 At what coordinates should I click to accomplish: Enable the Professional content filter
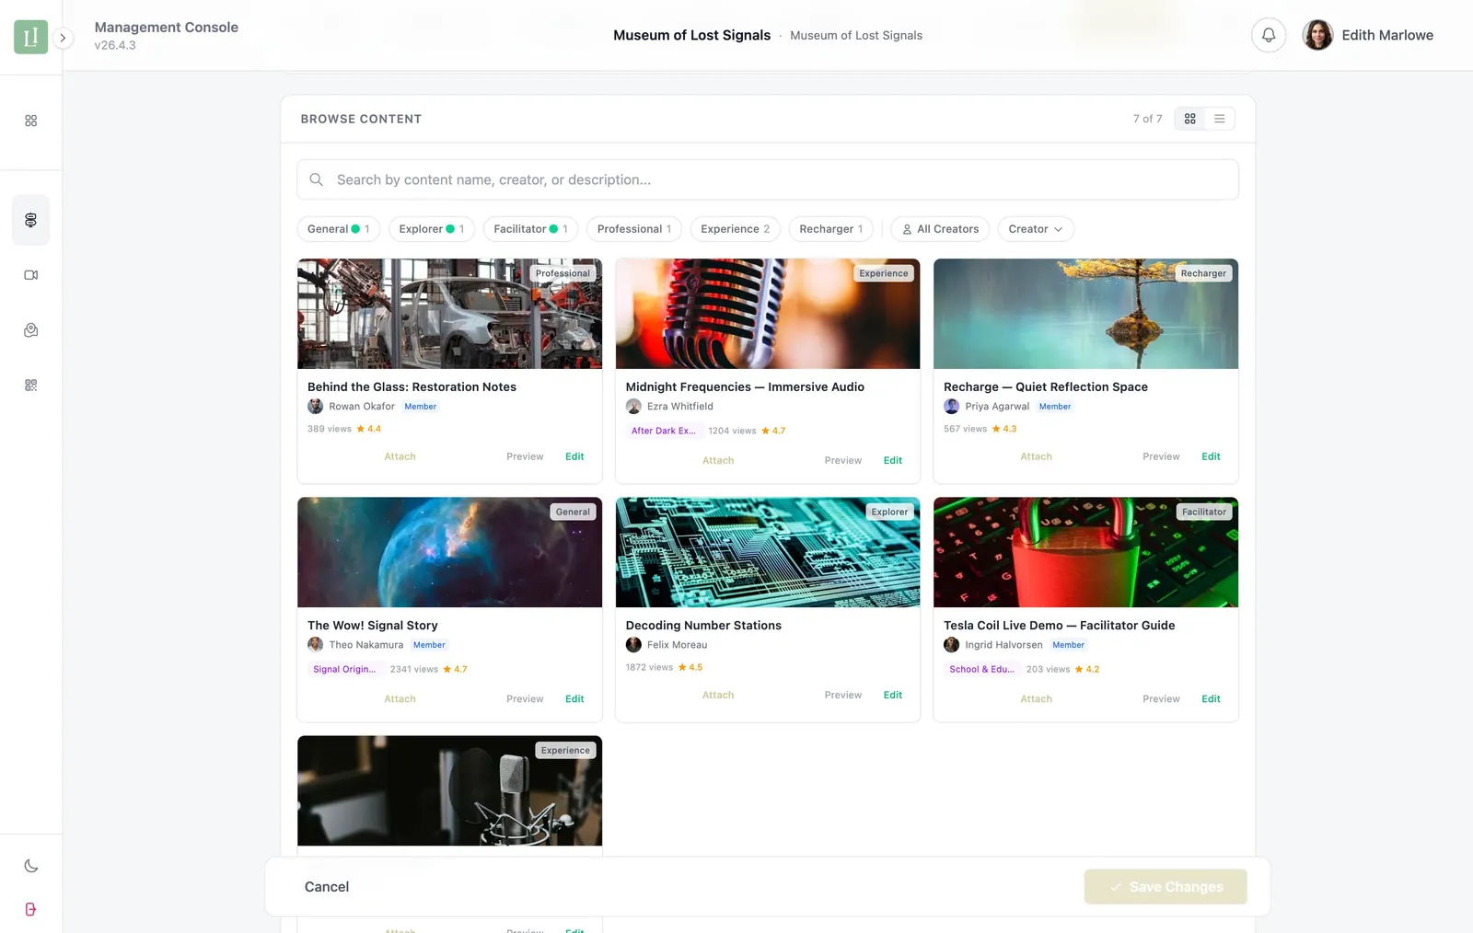tap(633, 229)
